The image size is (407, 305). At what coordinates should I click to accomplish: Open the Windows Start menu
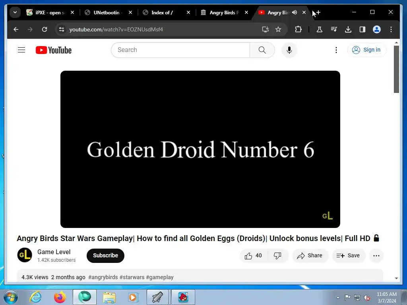(x=11, y=297)
